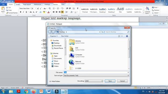Open font name dropdown Times New Roman

[30, 8]
